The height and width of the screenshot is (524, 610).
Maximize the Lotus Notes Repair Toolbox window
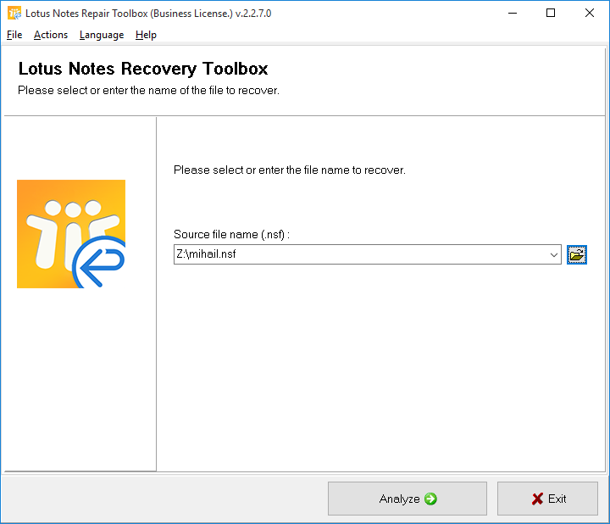click(x=551, y=14)
